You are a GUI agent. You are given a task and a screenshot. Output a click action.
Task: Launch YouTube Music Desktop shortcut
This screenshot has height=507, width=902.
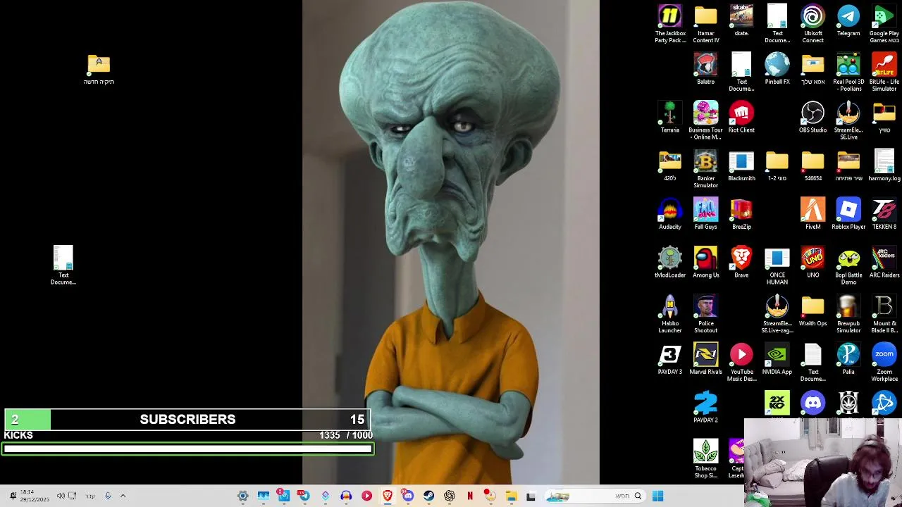coord(741,363)
